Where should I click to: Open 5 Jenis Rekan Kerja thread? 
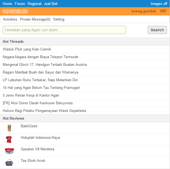coord(31,95)
